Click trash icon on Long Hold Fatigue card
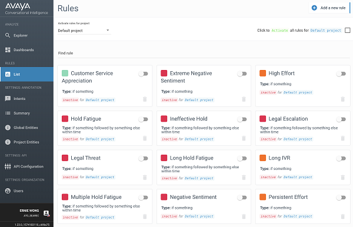The image size is (353, 227). point(244,178)
